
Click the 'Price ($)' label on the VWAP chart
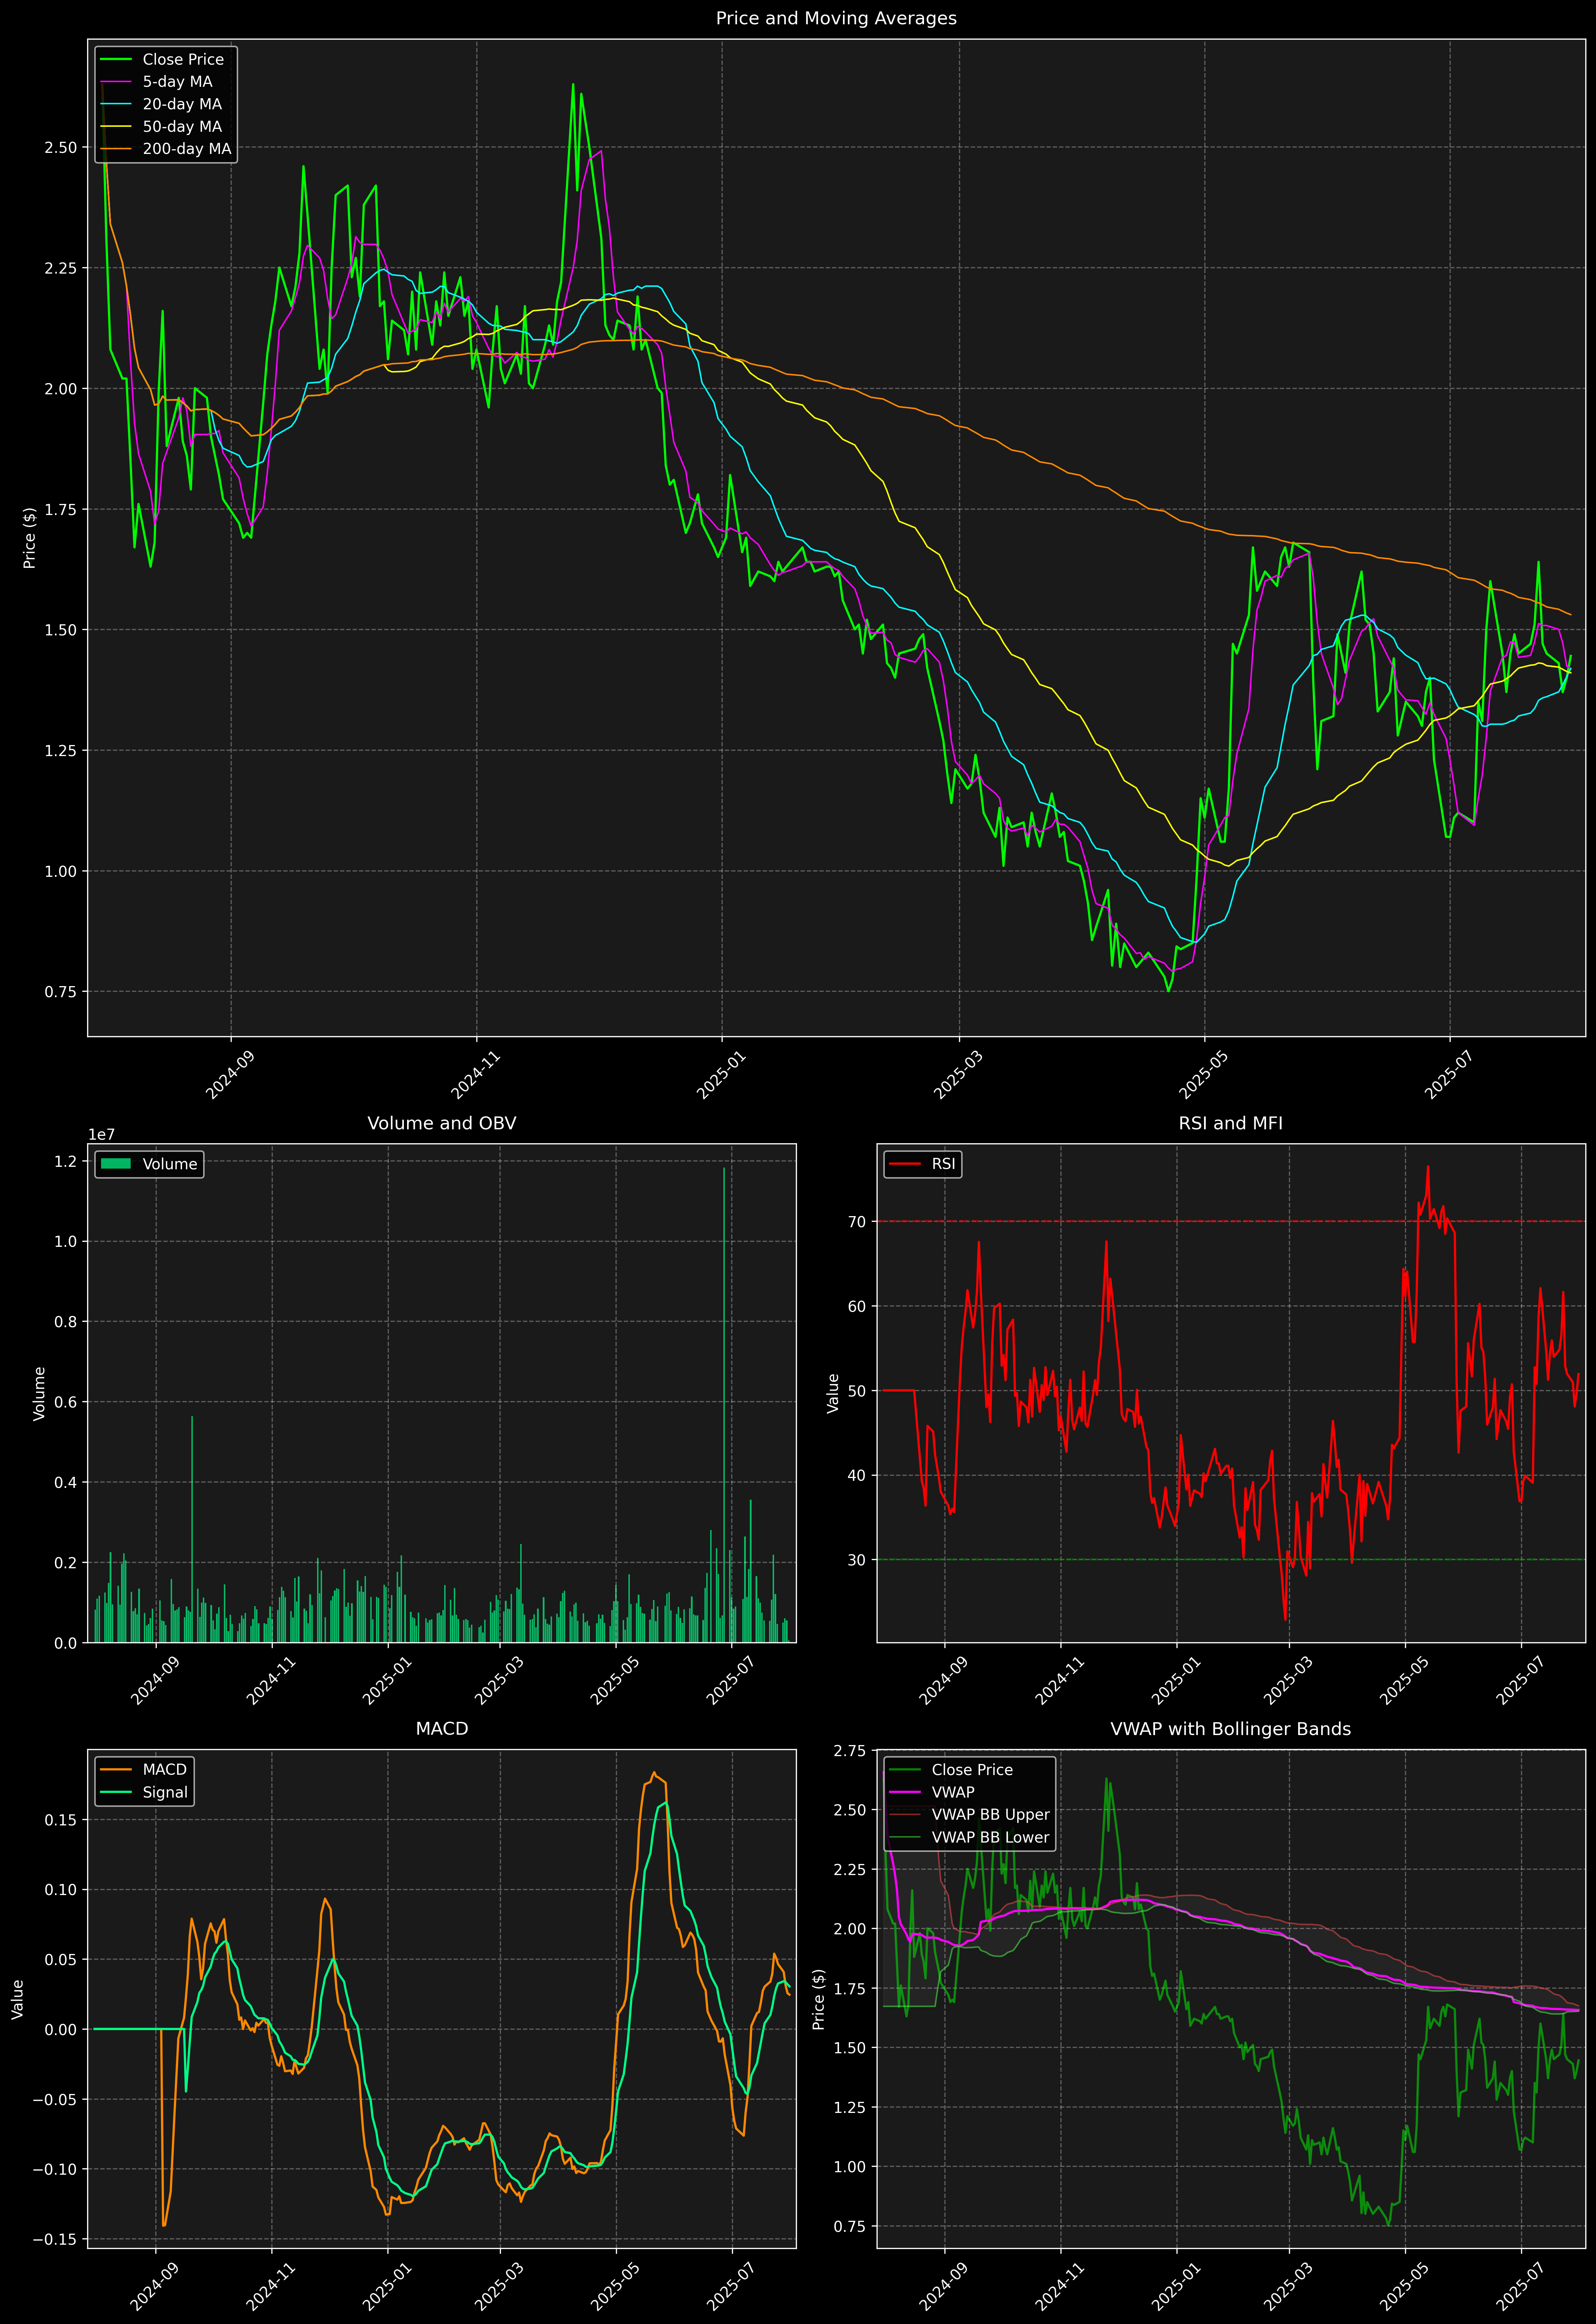[x=819, y=1999]
